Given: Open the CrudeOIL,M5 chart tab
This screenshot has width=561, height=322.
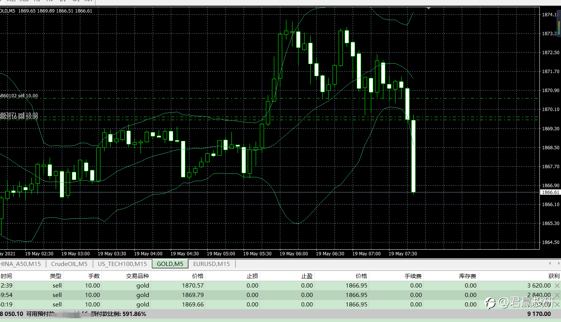Looking at the screenshot, I should click(x=69, y=264).
